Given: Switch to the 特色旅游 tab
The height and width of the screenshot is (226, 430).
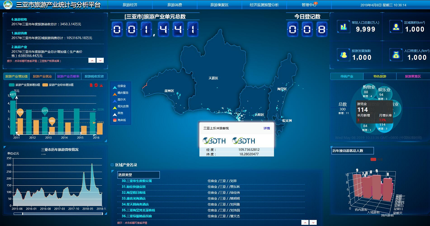Looking at the screenshot, I should (x=380, y=77).
